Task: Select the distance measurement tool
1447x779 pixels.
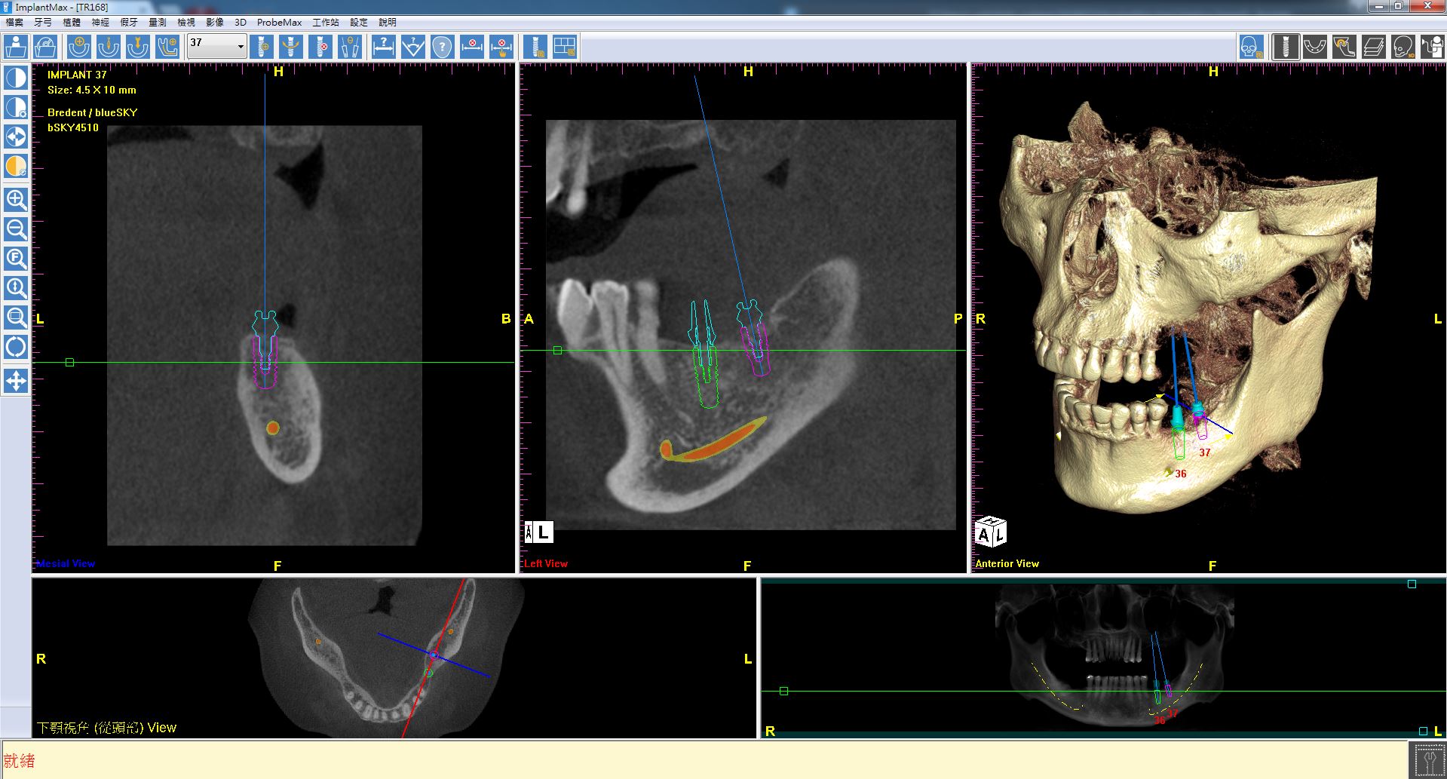Action: point(384,48)
